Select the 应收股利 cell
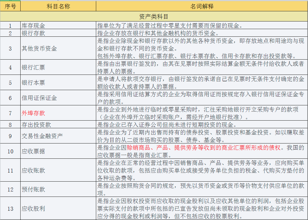Image resolution: width=308 pixels, height=220 pixels. click(x=31, y=208)
